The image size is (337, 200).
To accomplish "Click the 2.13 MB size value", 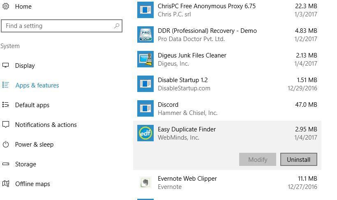I will tap(307, 55).
